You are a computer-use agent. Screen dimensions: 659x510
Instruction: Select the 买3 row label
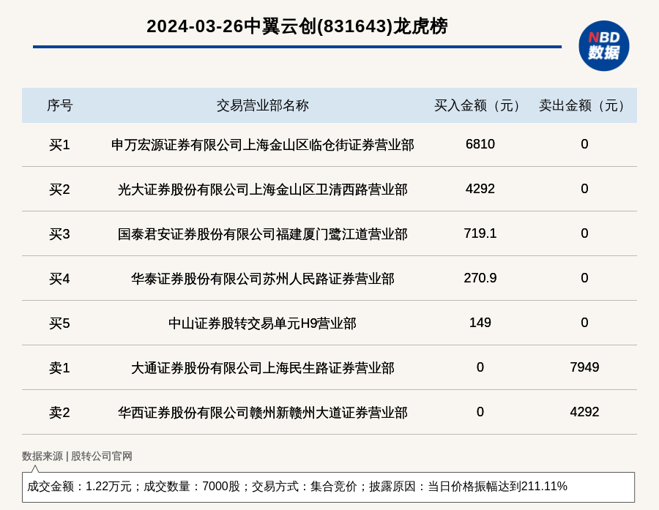point(59,234)
